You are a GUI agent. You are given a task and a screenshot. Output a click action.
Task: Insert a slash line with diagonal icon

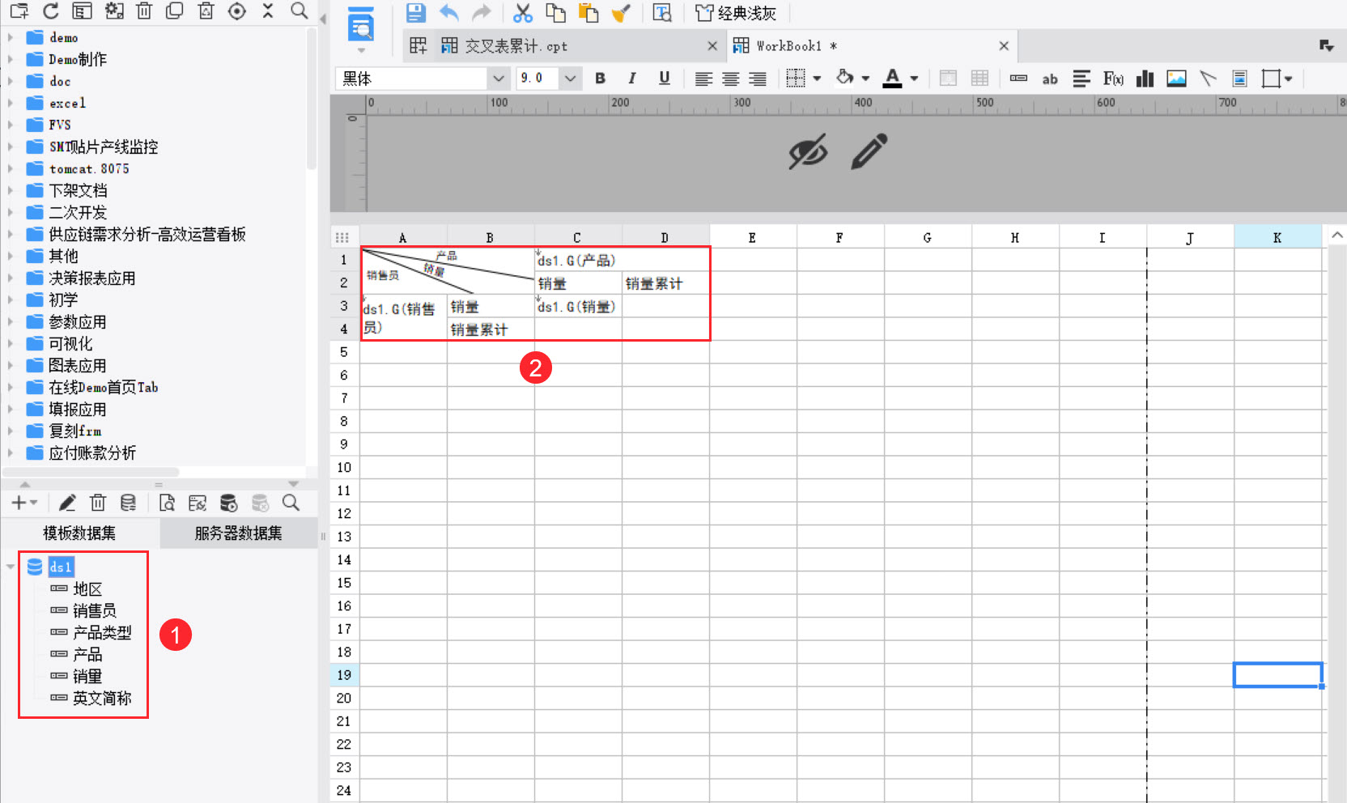point(1208,79)
